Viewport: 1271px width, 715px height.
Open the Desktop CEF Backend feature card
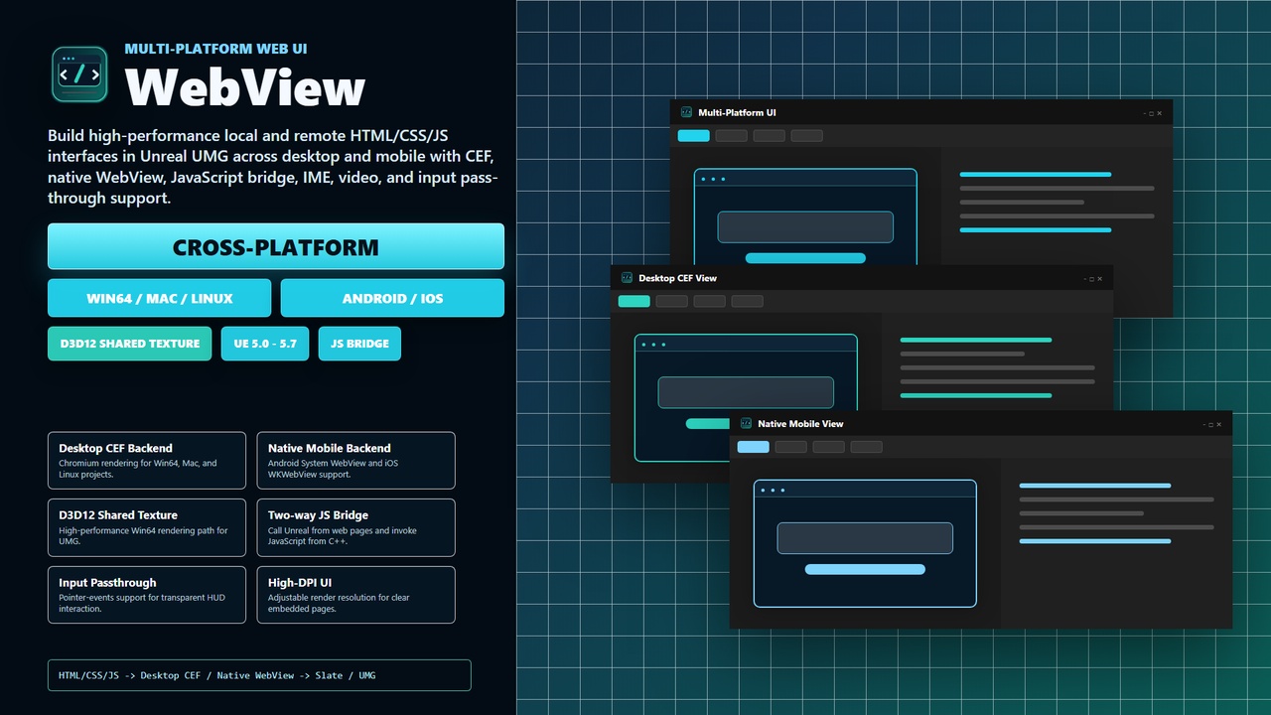147,461
